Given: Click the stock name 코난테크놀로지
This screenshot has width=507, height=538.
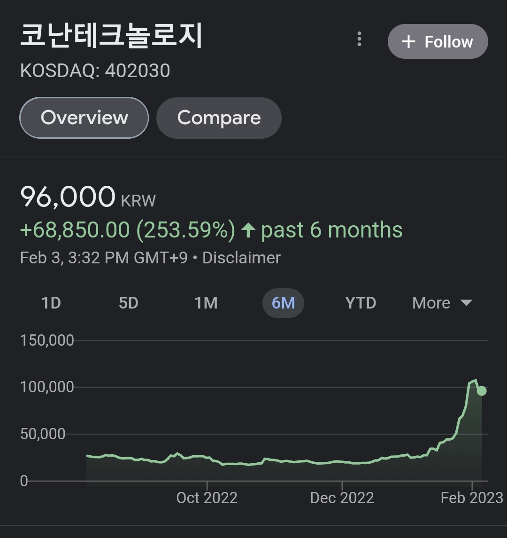Looking at the screenshot, I should [x=112, y=35].
